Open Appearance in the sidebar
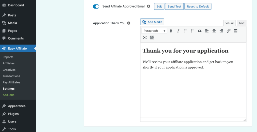 click(x=18, y=106)
